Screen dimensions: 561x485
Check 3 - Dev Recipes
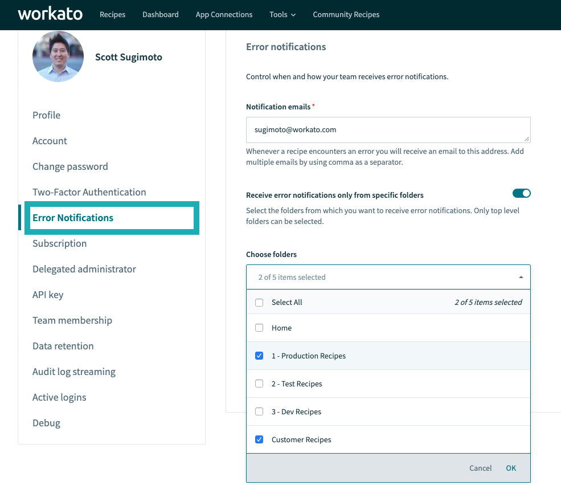(x=259, y=411)
